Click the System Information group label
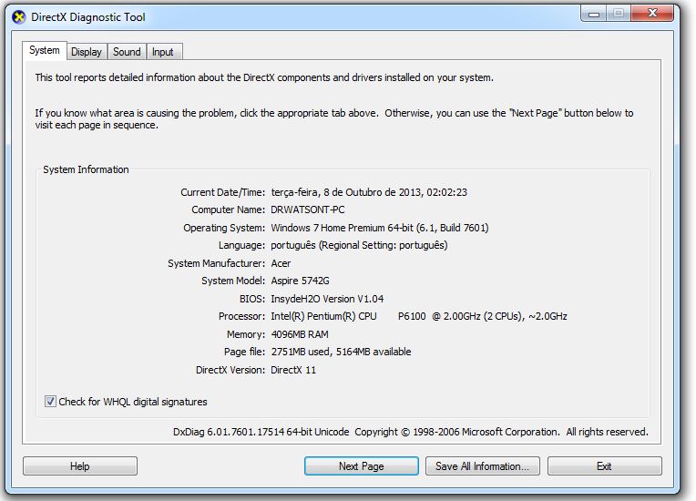696x501 pixels. (86, 169)
